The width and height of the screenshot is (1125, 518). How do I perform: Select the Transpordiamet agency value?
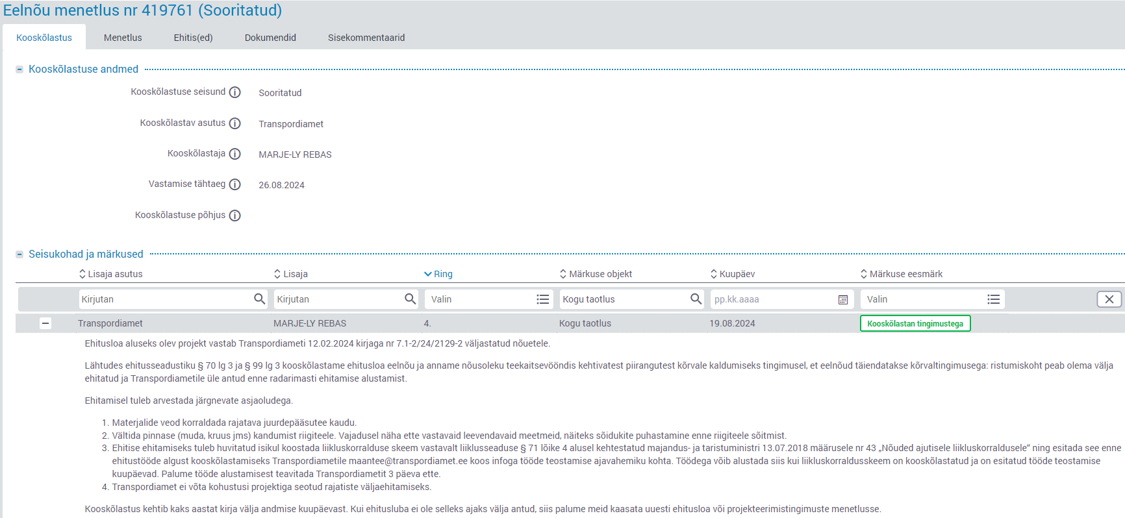point(291,124)
